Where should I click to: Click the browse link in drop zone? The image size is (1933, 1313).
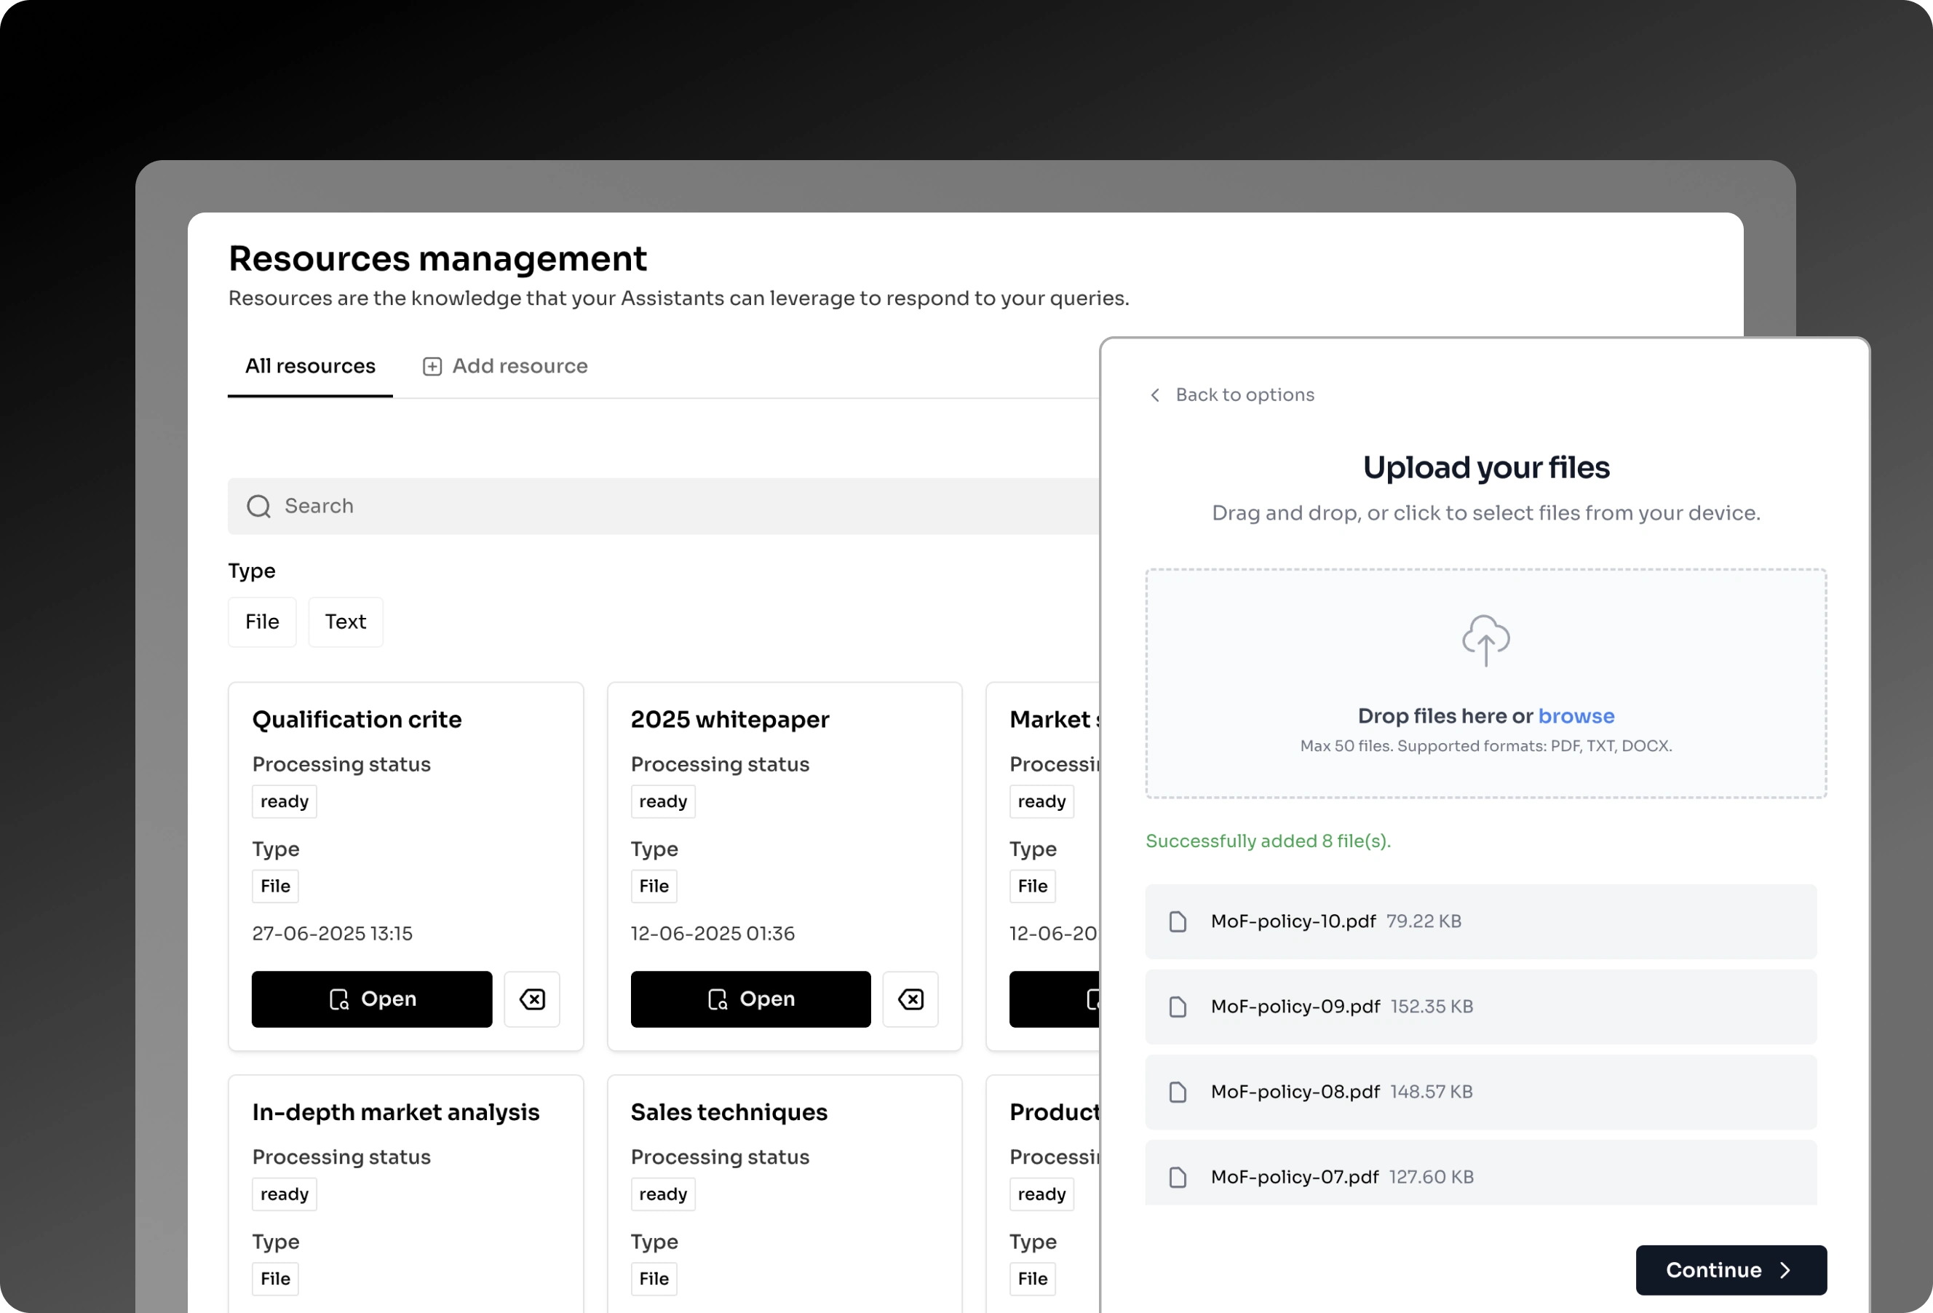tap(1576, 715)
